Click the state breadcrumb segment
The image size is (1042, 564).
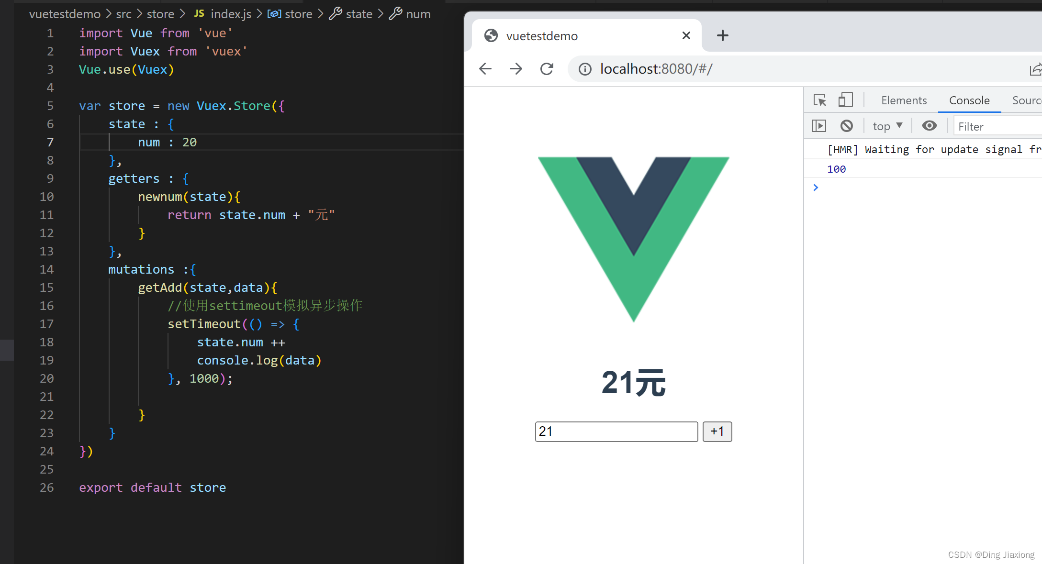coord(359,14)
